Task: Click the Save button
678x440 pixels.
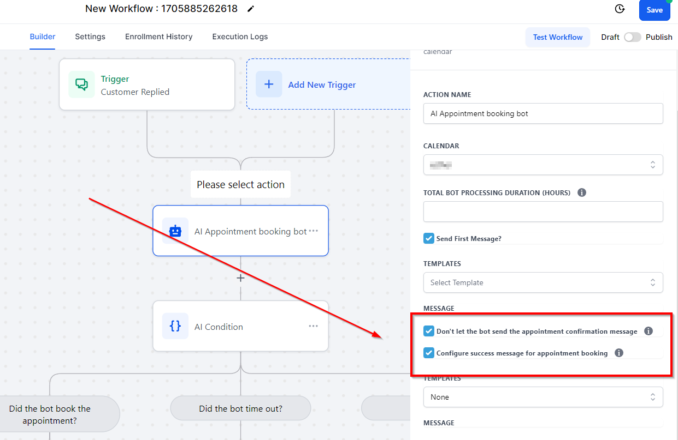Action: pos(654,10)
